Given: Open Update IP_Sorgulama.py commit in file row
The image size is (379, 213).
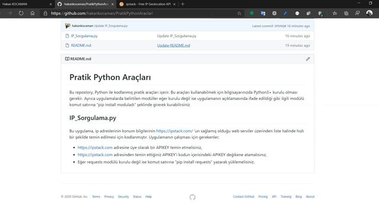Looking at the screenshot, I should pos(176,36).
